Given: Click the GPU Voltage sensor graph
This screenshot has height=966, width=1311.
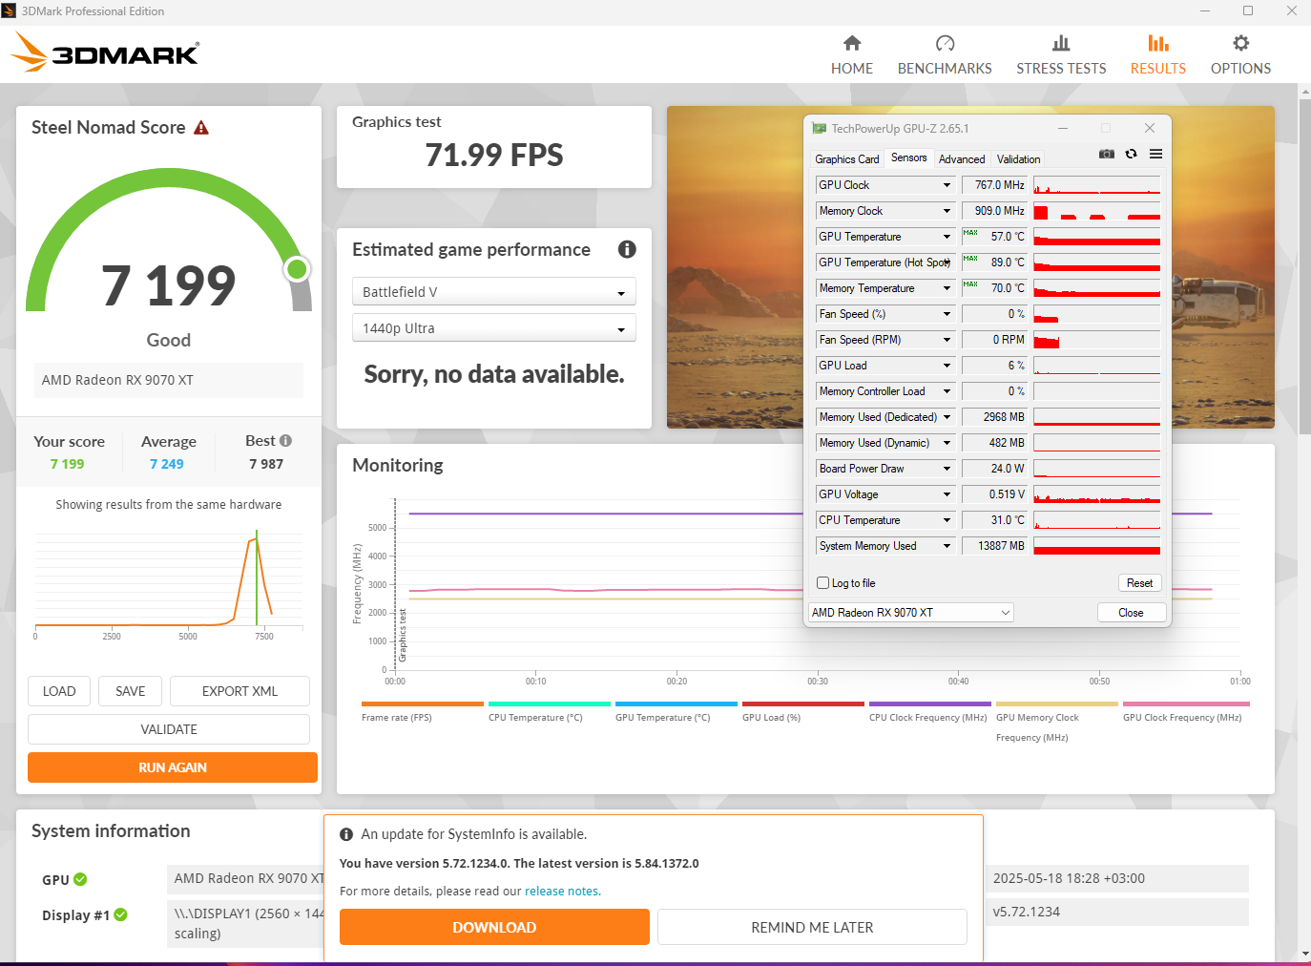Looking at the screenshot, I should click(1097, 494).
